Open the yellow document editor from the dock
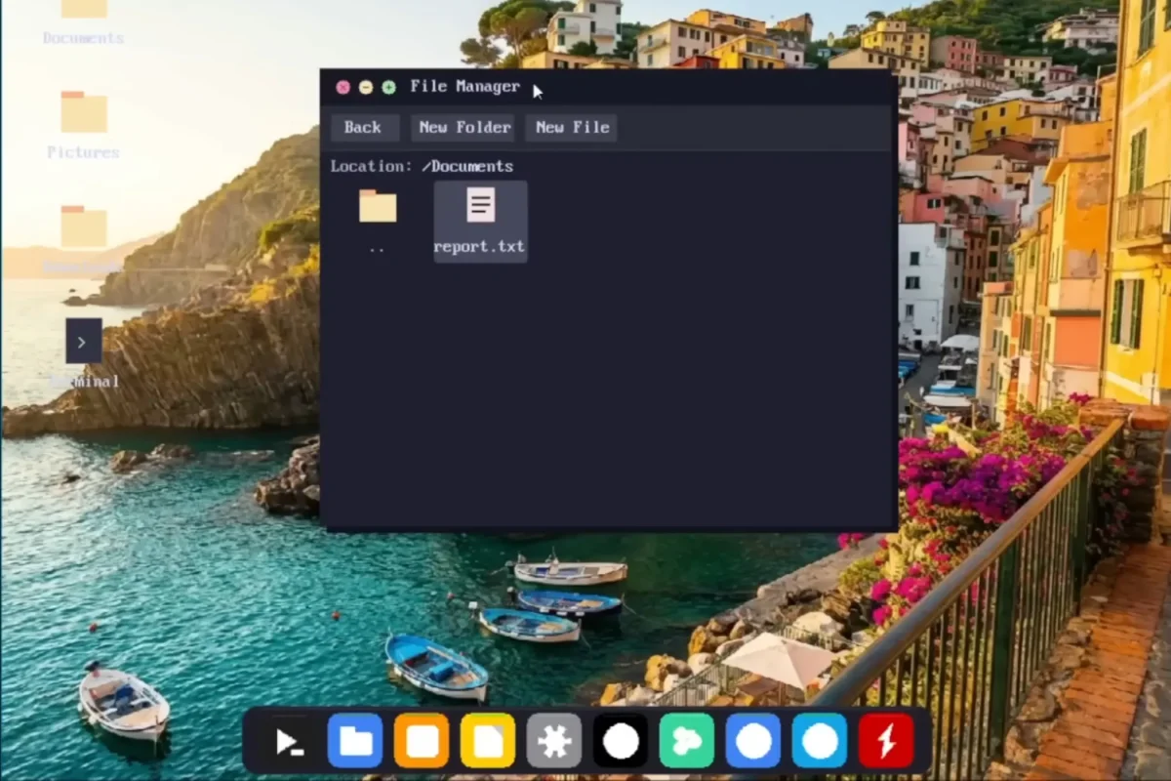The image size is (1171, 781). coord(488,740)
